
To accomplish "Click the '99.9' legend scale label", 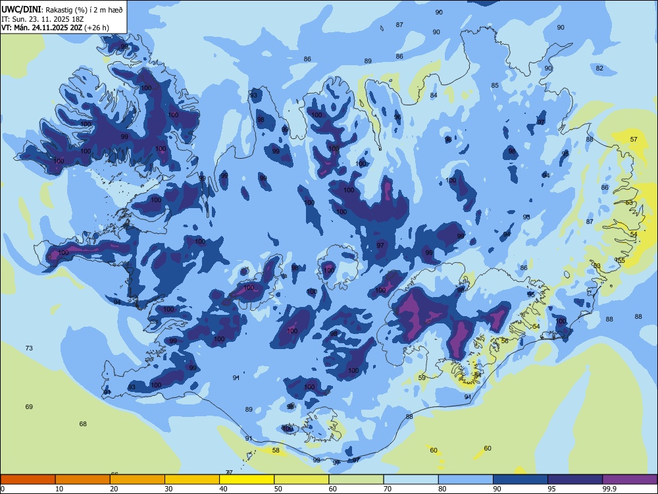I will [x=609, y=489].
